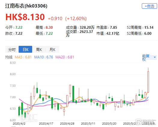This screenshot has width=158, height=127.
Task: Click the 2020/4/17 date axis label
Action: (46, 124)
